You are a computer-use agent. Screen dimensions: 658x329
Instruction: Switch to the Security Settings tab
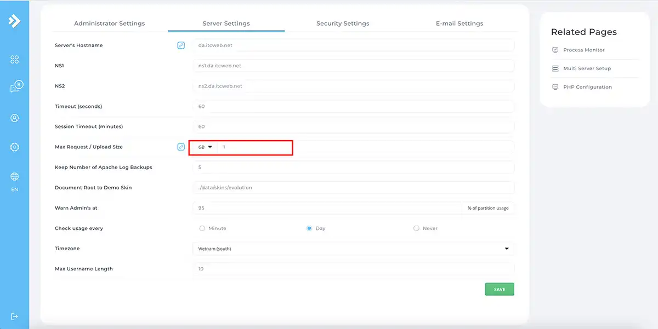(x=343, y=23)
